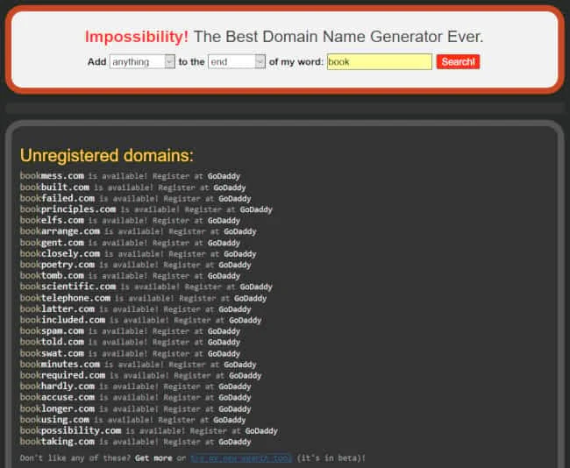
Task: Open the 'try our new search tool' link
Action: pyautogui.click(x=240, y=458)
